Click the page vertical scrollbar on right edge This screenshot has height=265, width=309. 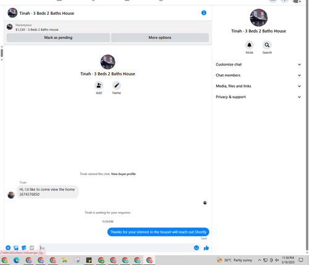pos(307,125)
